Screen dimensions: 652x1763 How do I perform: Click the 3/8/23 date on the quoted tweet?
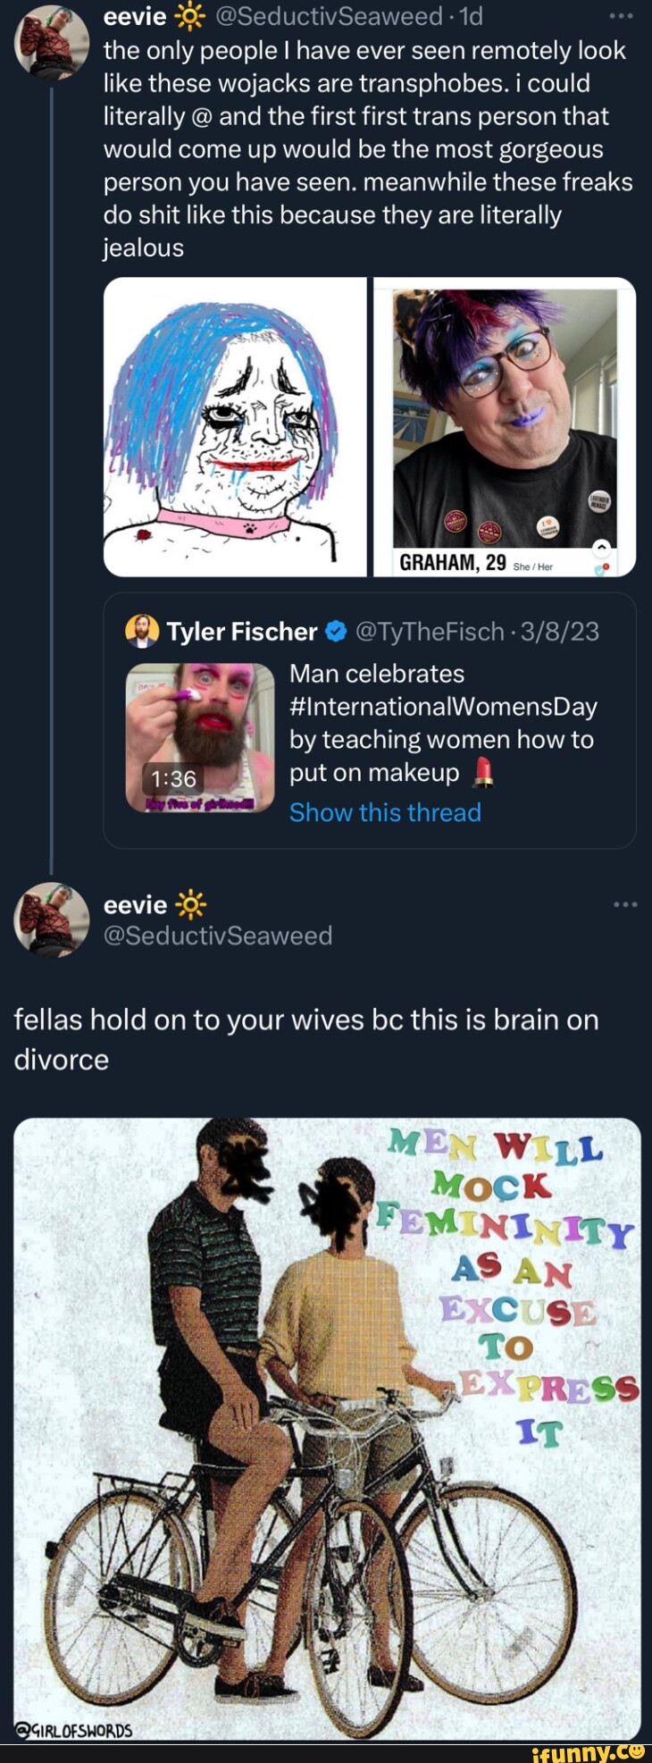[560, 632]
